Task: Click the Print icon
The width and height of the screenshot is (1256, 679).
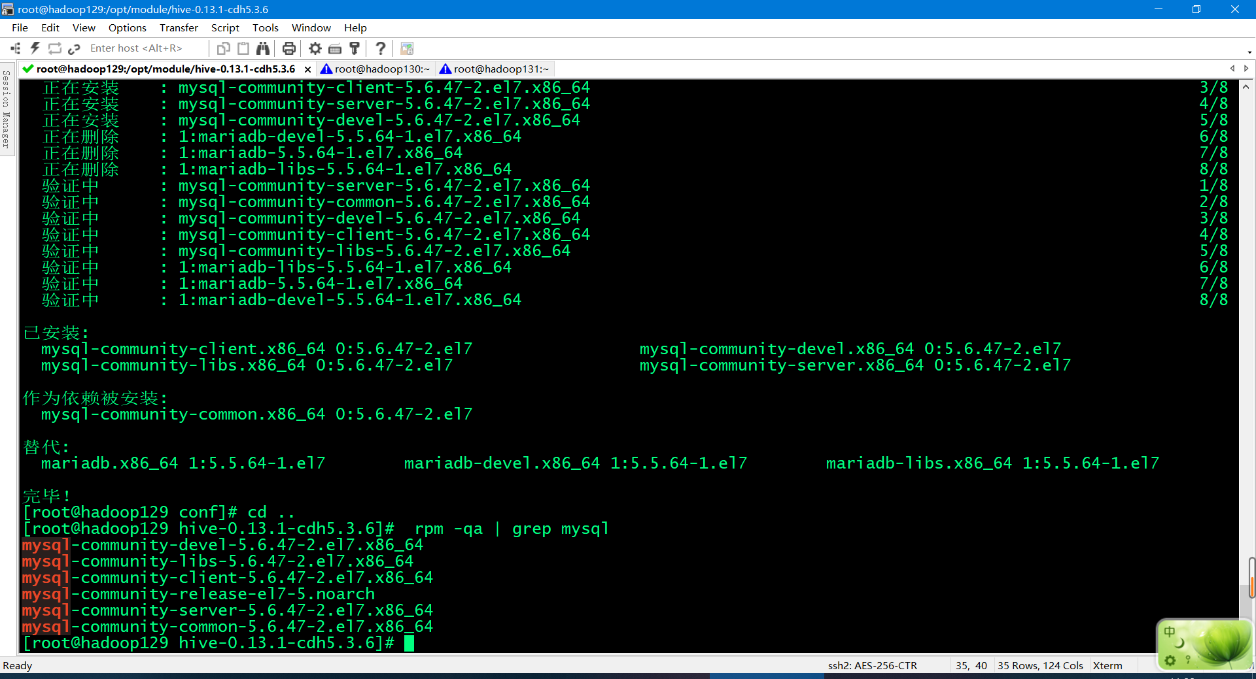Action: [x=288, y=48]
